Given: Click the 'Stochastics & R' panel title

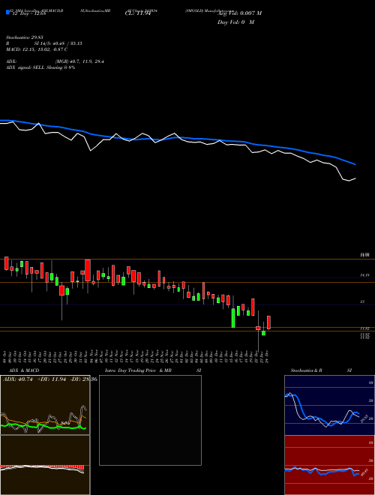Looking at the screenshot, I should [307, 370].
